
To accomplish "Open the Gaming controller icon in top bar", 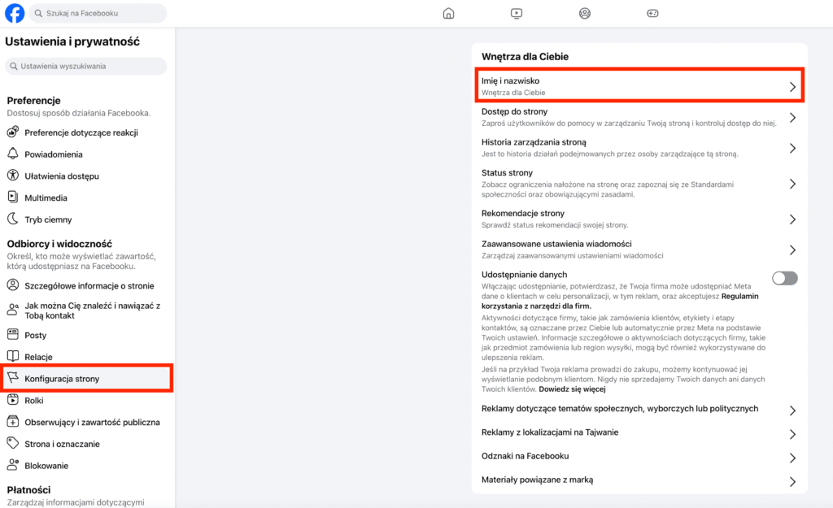I will click(x=652, y=13).
